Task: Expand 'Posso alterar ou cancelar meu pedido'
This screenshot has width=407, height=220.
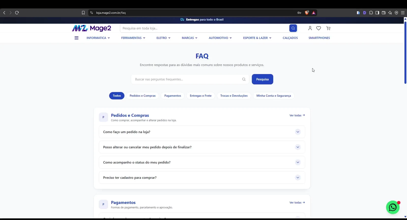Action: point(202,147)
